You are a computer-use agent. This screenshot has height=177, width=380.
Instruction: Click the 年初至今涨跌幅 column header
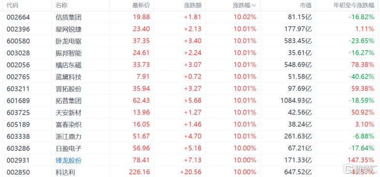(x=354, y=5)
